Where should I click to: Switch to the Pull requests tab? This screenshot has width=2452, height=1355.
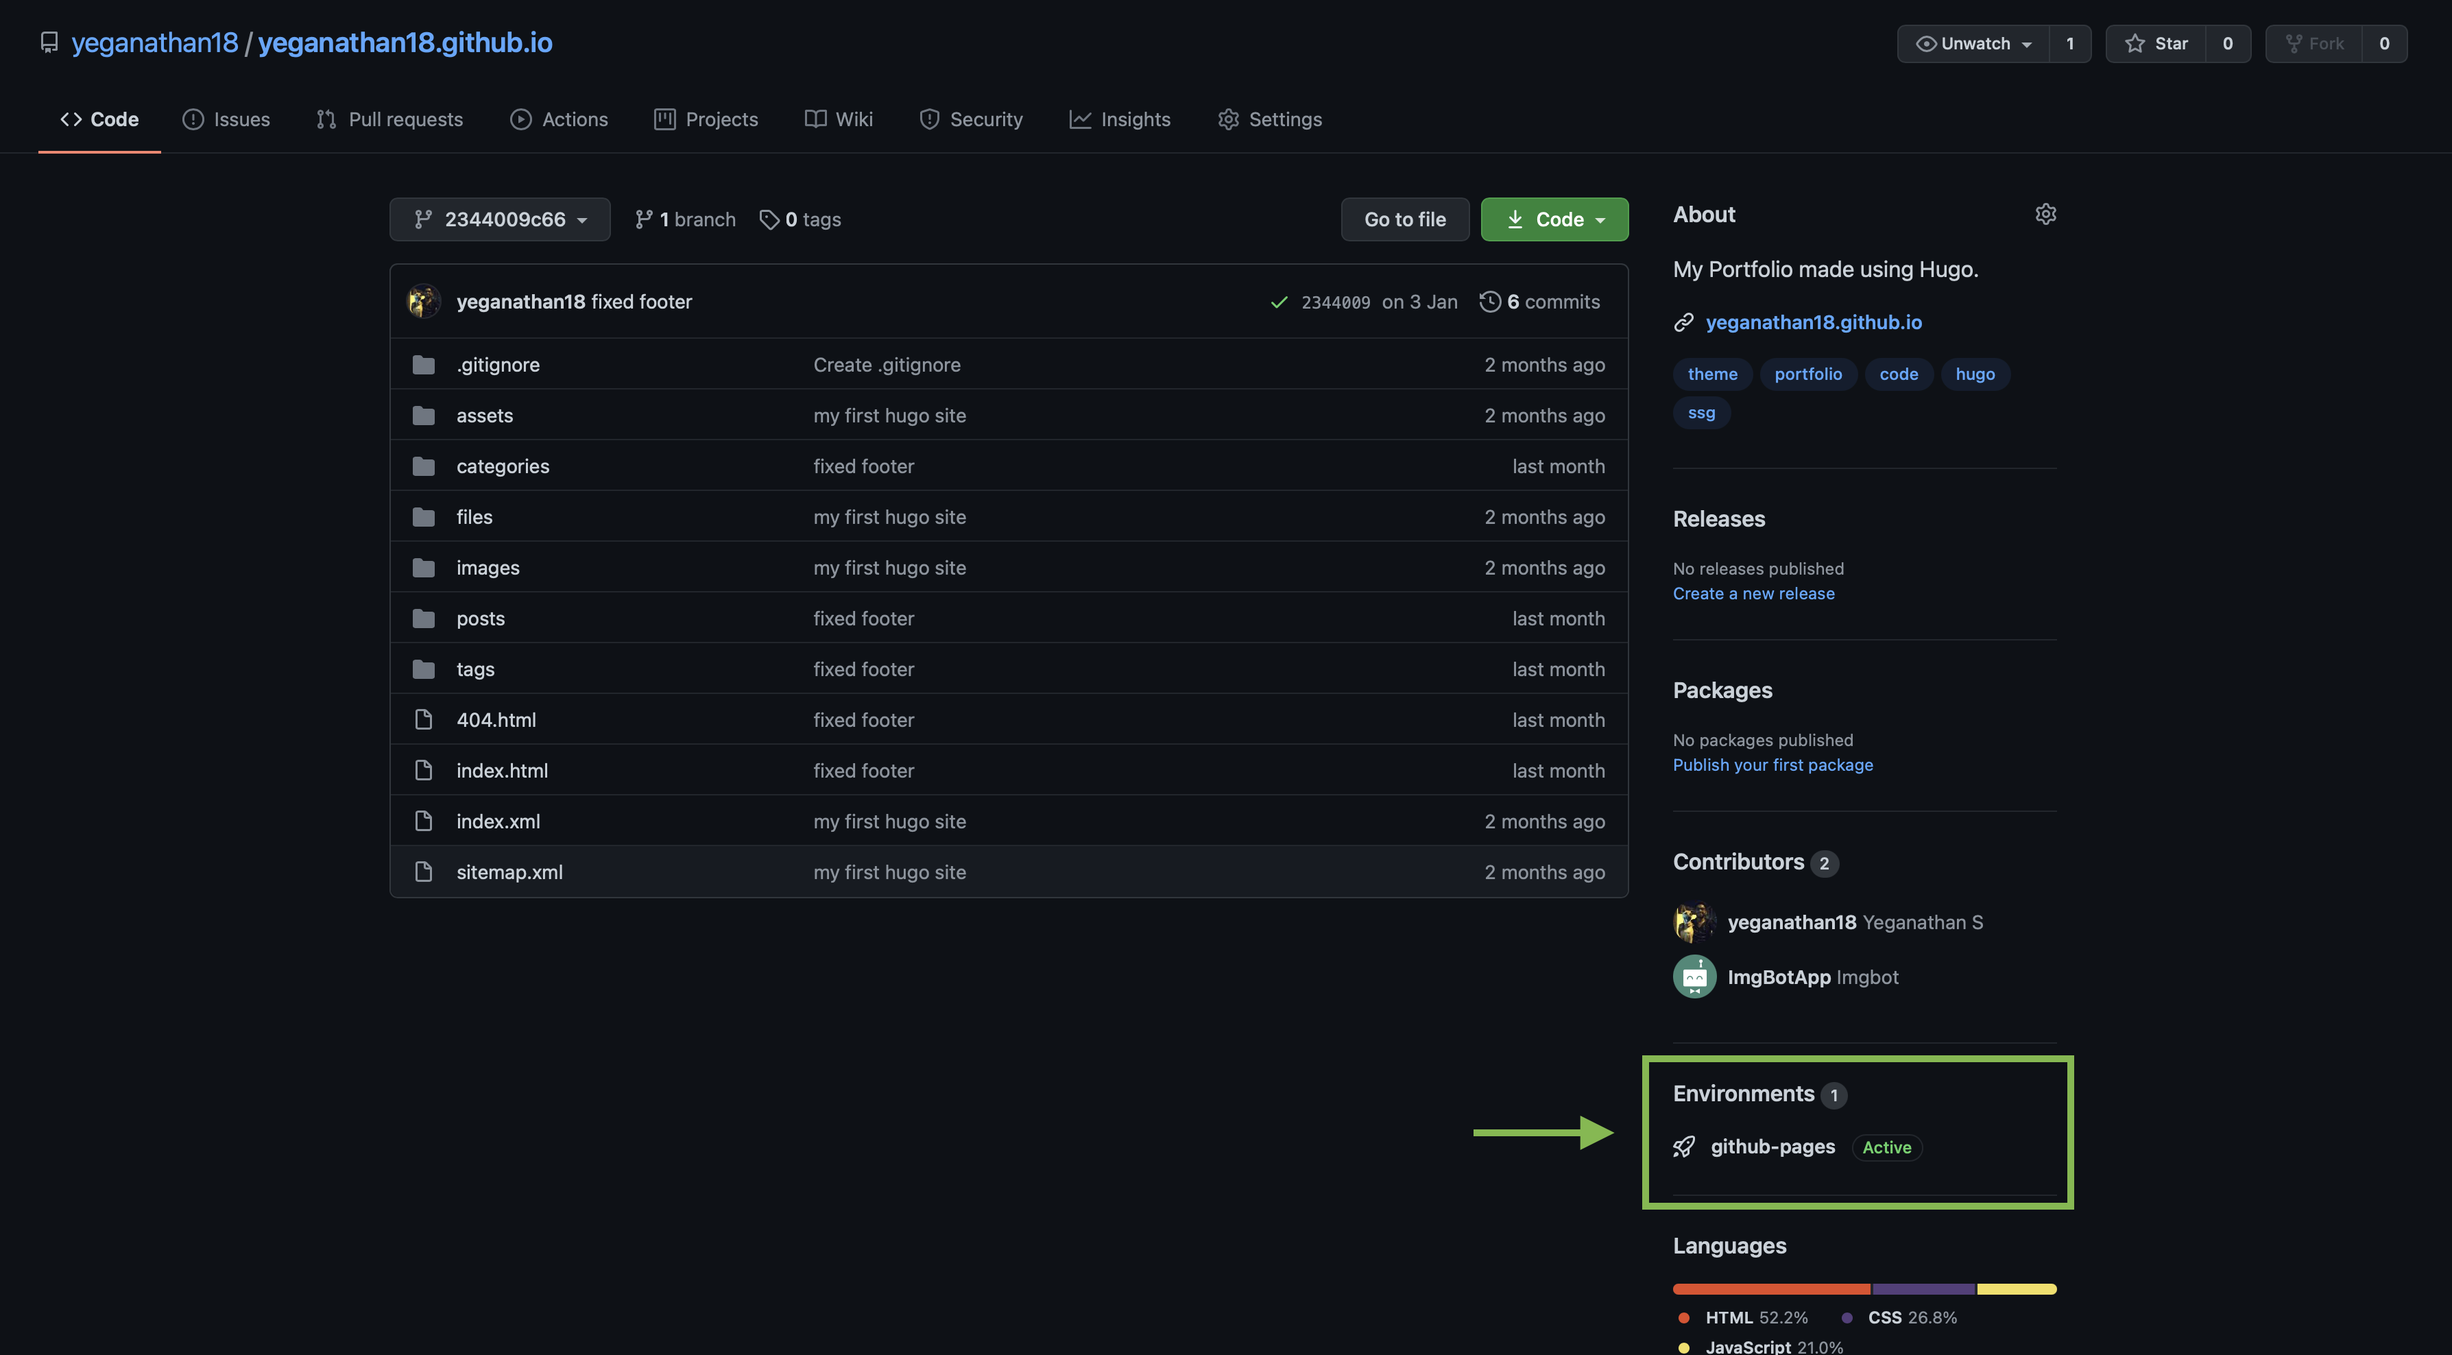pos(389,119)
